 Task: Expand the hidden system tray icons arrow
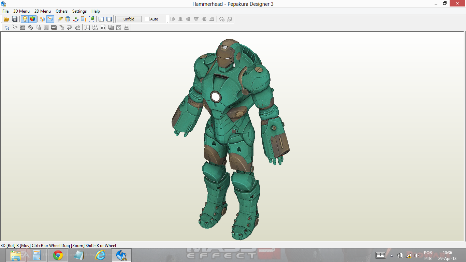click(392, 256)
